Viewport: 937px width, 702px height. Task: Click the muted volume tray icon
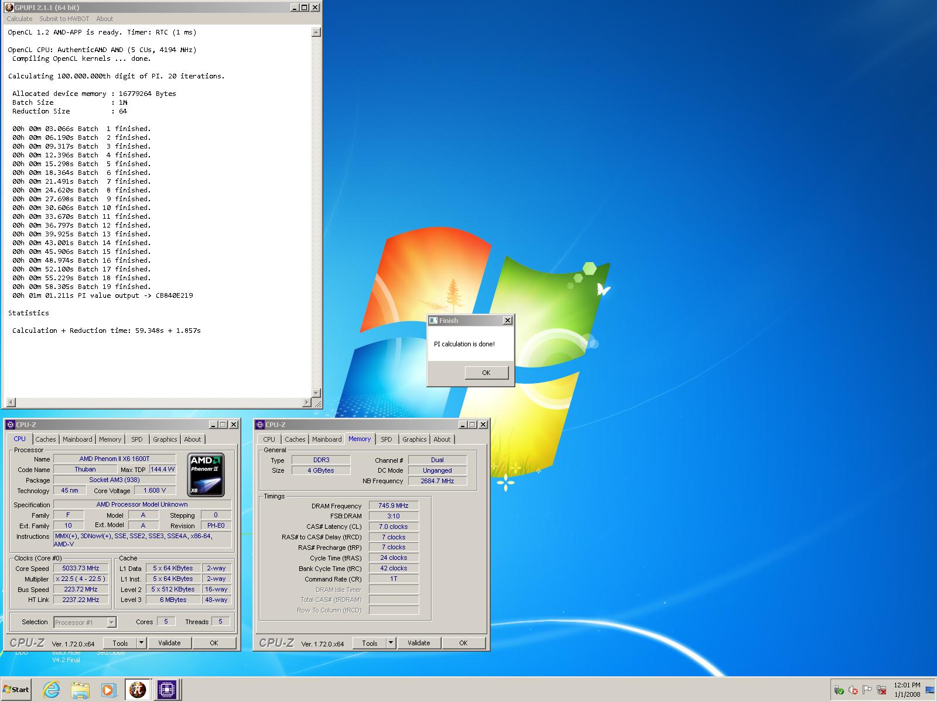(853, 690)
